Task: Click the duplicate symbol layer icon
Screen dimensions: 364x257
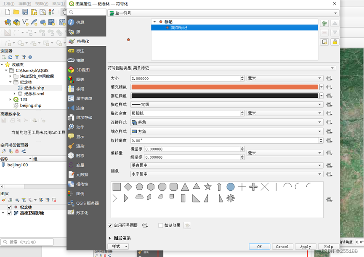Action: (324, 41)
